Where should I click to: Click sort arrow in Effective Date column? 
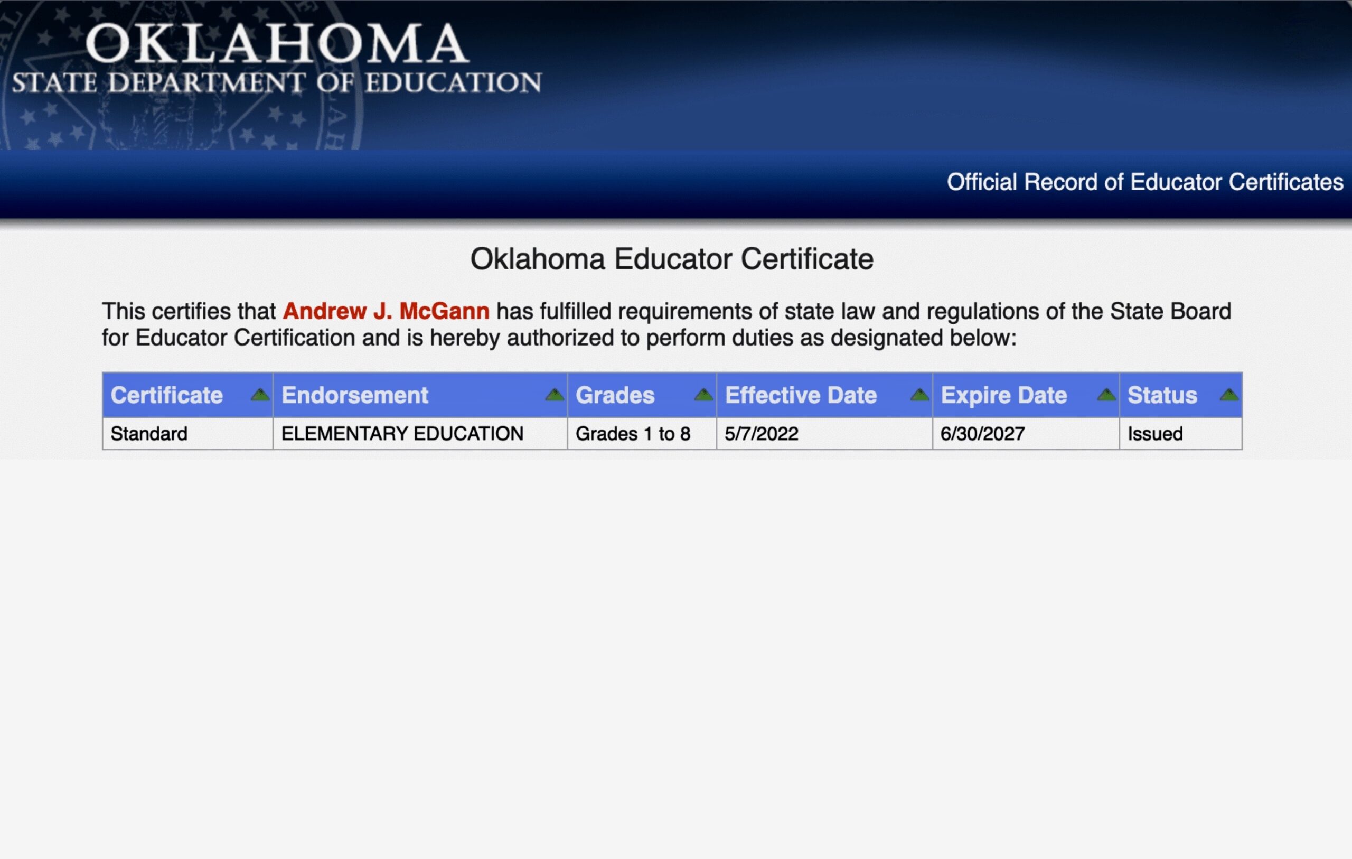[919, 395]
